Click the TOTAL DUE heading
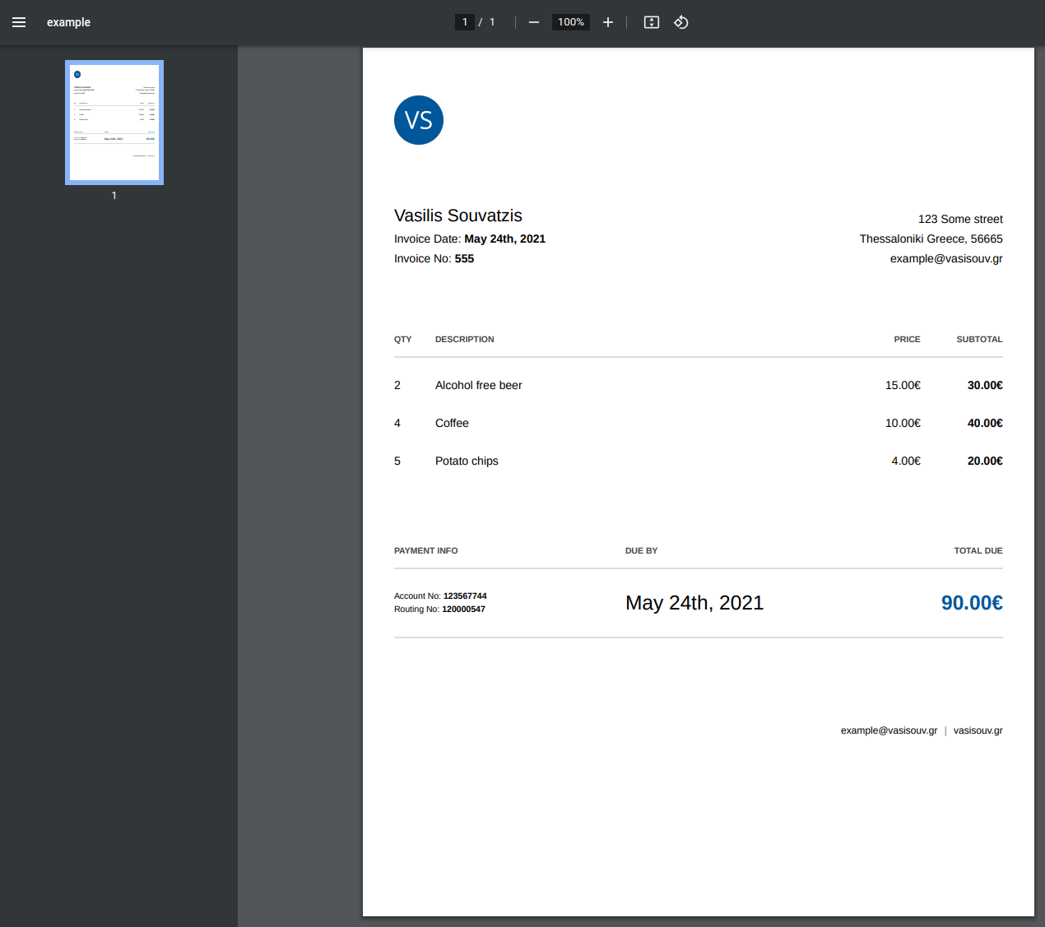 tap(978, 550)
